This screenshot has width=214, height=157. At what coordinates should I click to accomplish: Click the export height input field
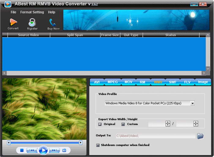[x=185, y=124]
